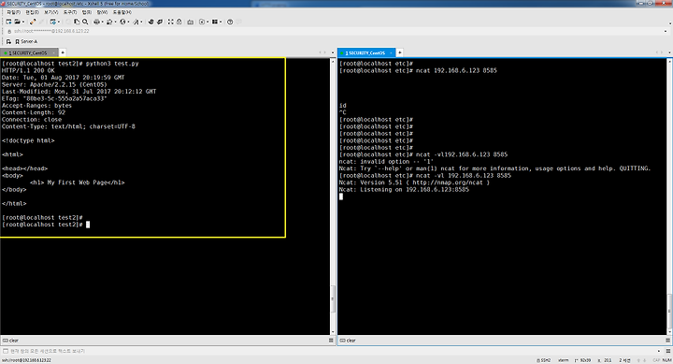673x364 pixels.
Task: Click the Open Session folder icon
Action: [x=17, y=22]
